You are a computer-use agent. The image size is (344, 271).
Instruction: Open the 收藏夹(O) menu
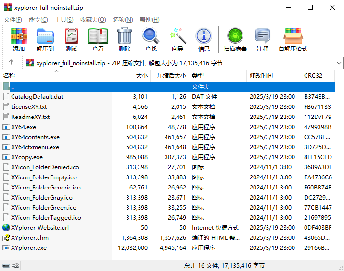93,20
